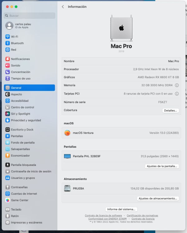Open Conformidad con ENERGY STAR link

click(107, 219)
